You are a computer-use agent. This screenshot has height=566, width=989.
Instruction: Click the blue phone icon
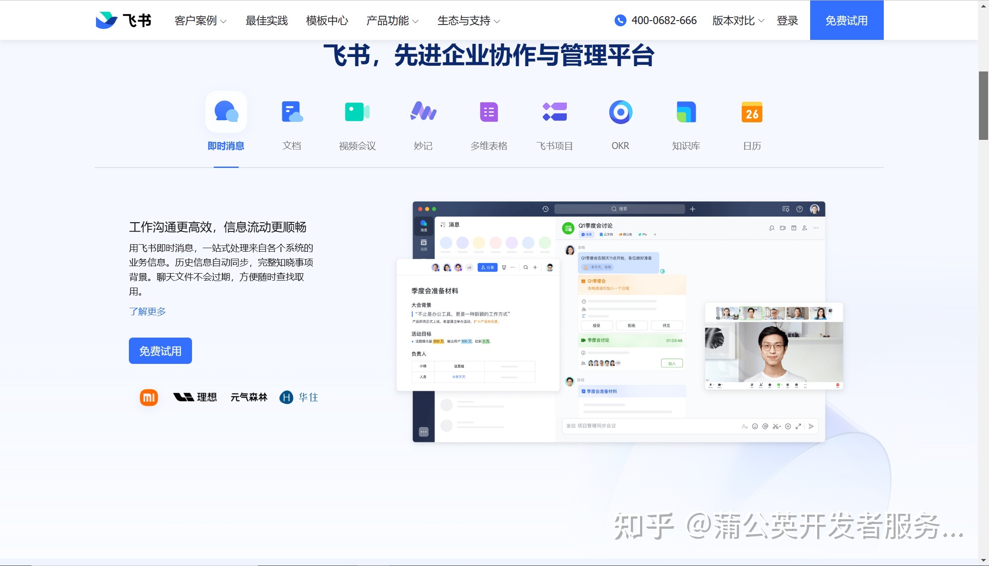620,20
